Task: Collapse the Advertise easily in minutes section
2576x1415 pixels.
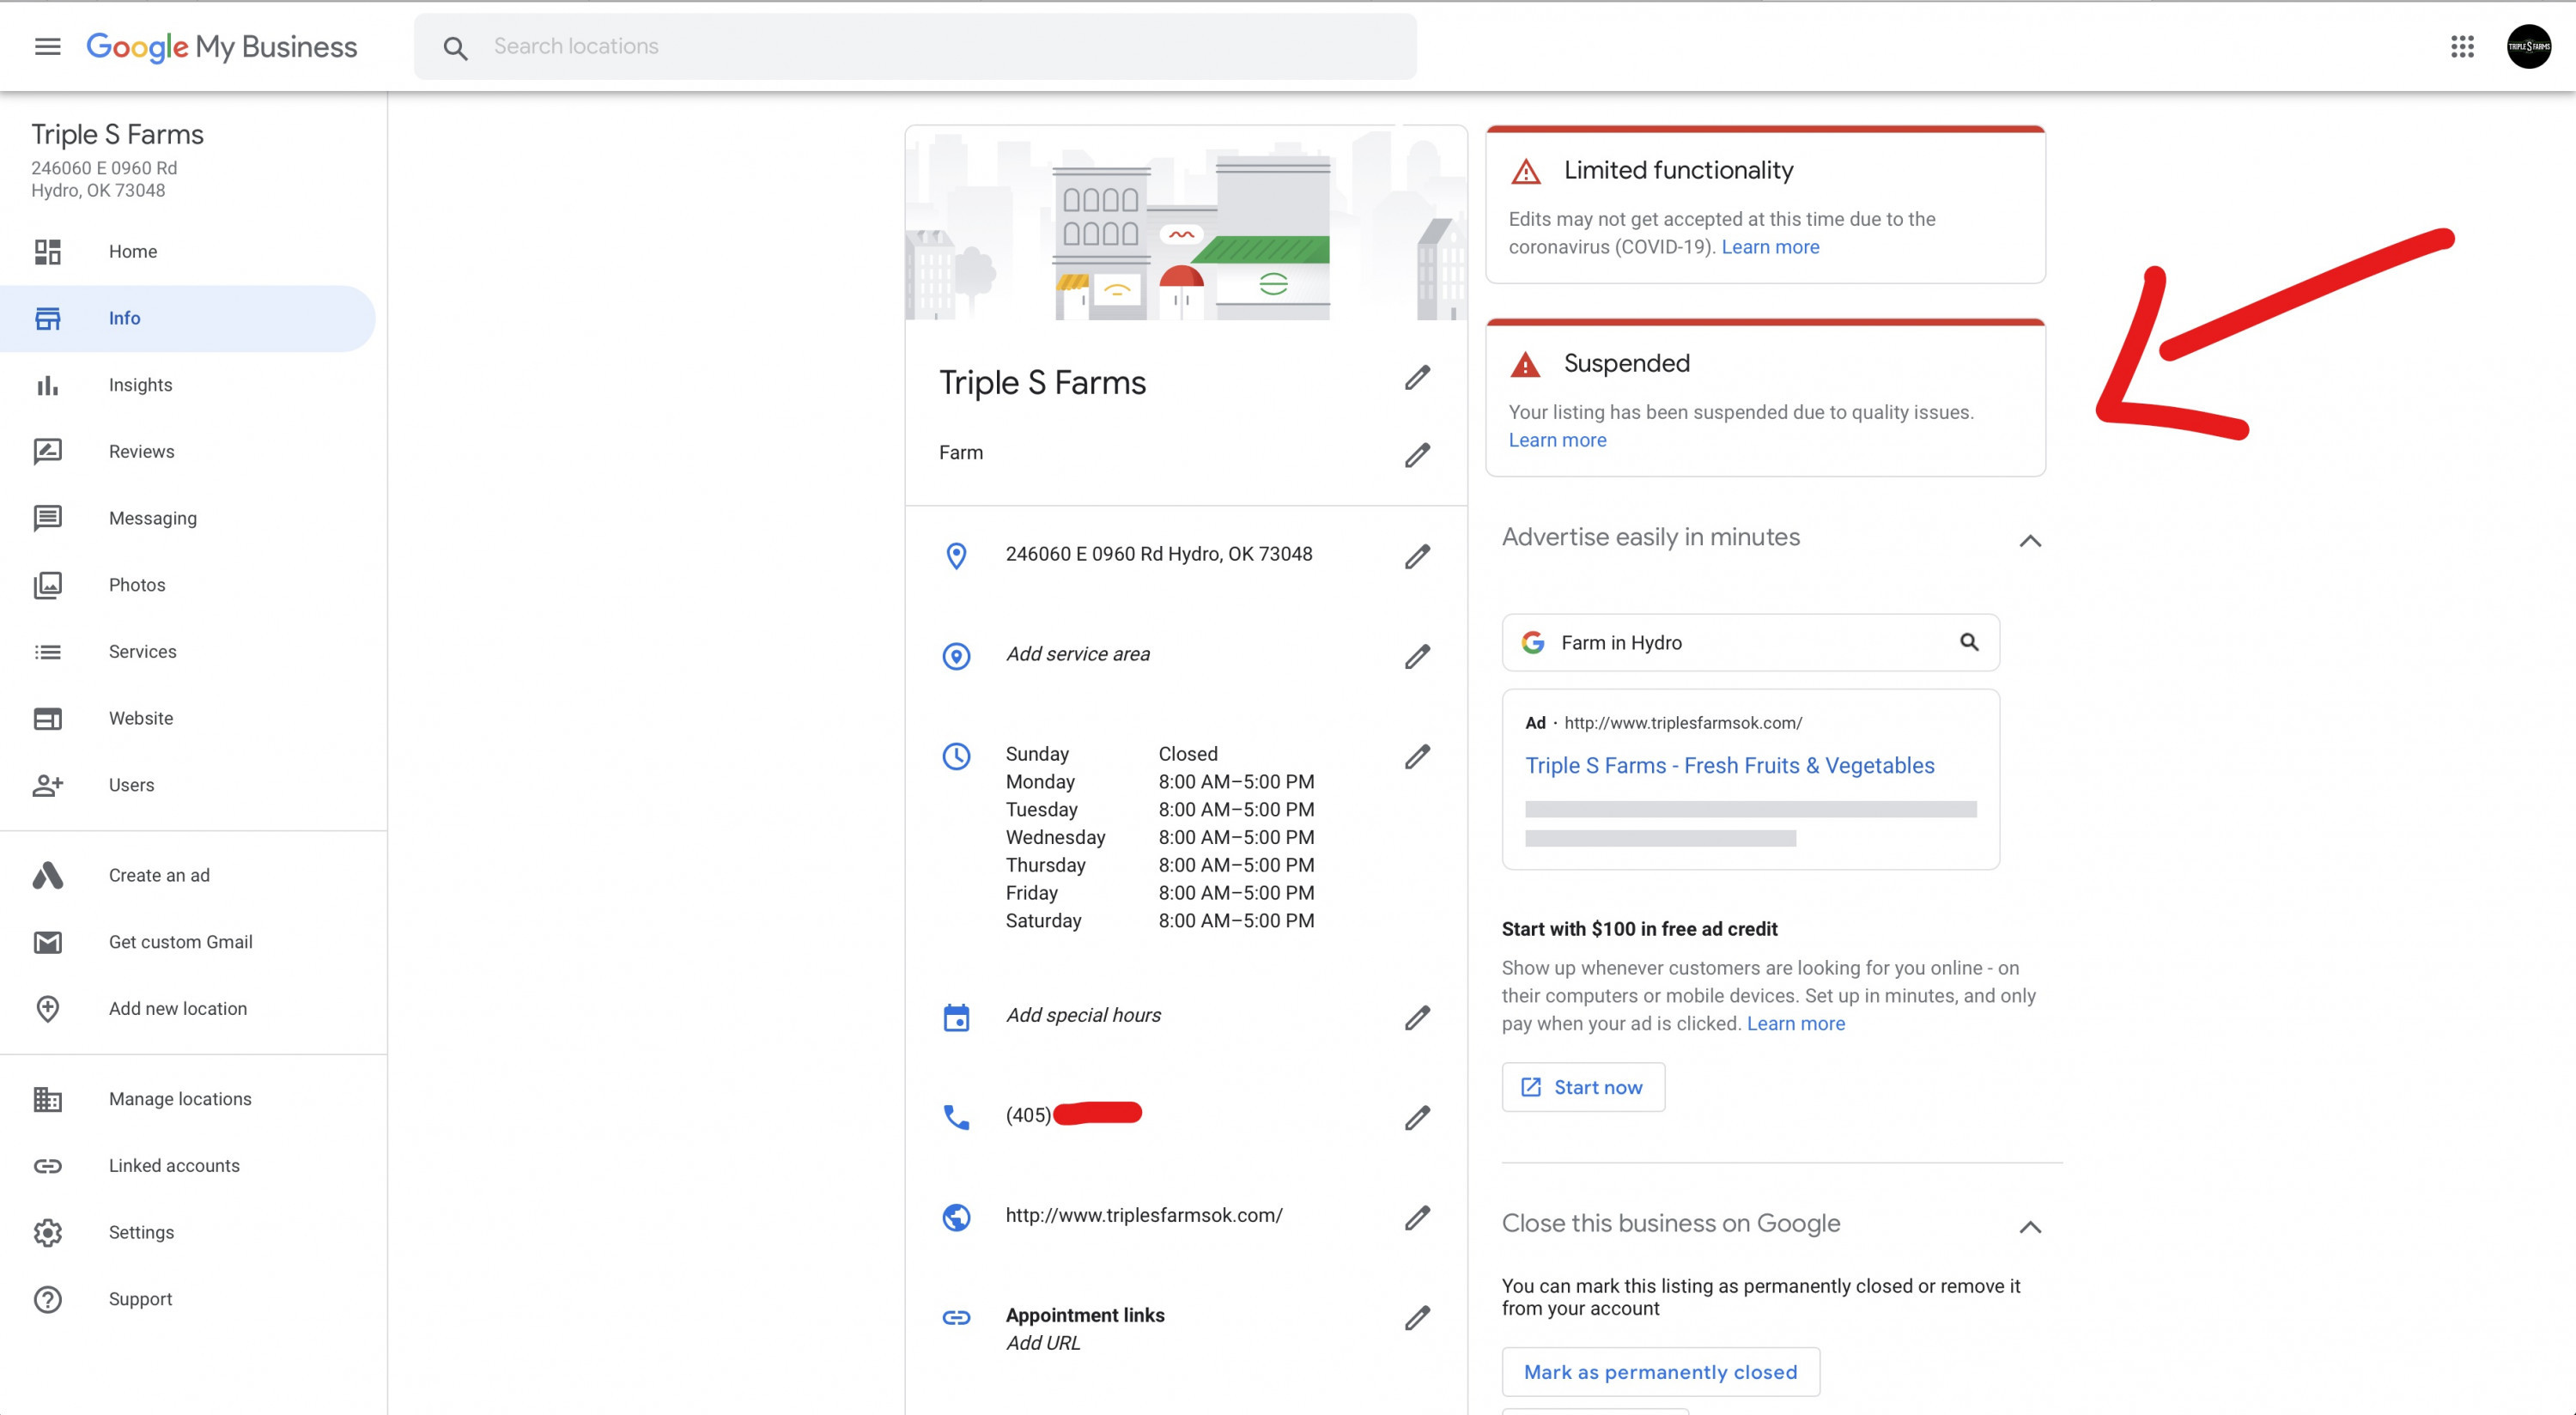Action: click(2029, 541)
